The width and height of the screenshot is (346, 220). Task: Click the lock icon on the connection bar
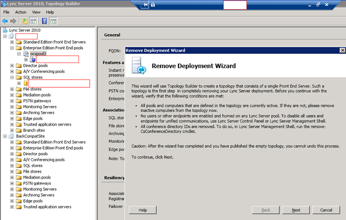pos(153,5)
